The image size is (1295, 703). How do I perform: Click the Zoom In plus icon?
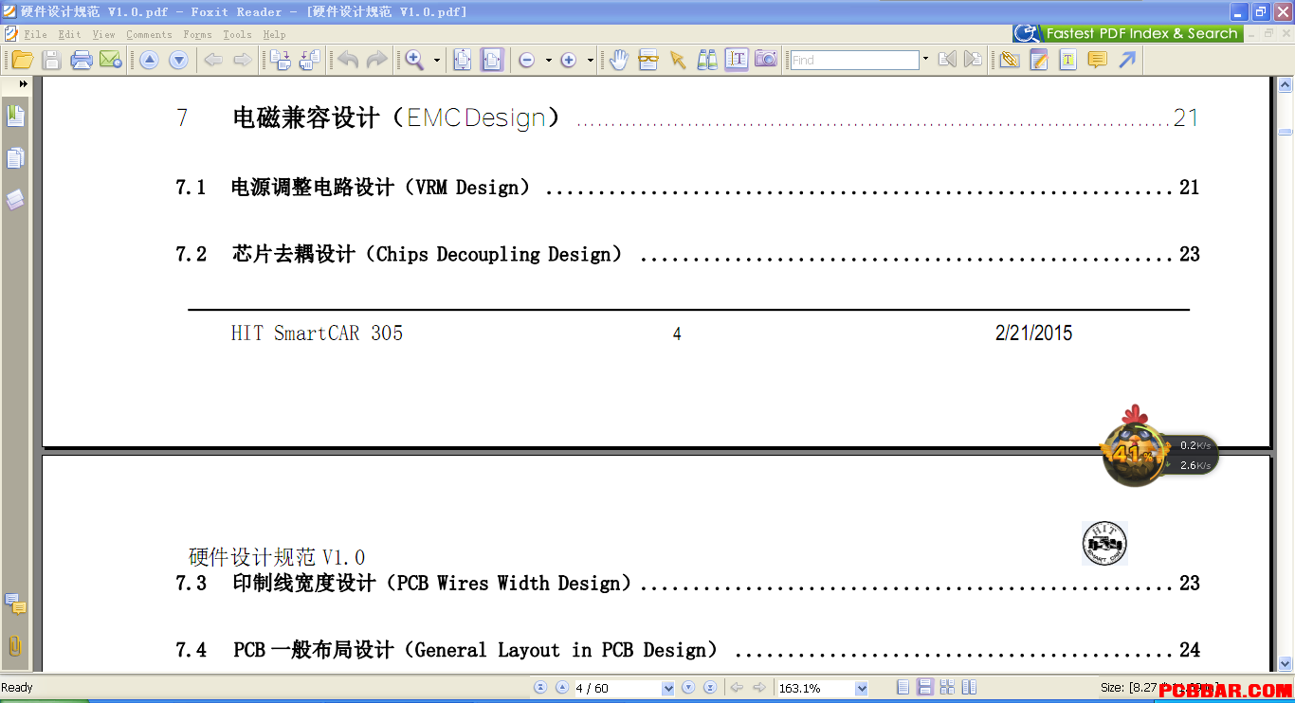point(569,60)
